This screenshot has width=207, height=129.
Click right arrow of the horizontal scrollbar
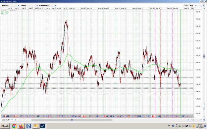(188, 120)
